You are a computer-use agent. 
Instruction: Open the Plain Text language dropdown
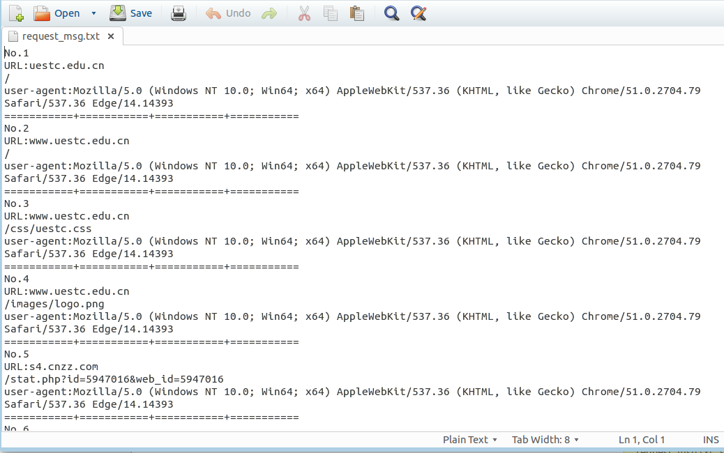(469, 440)
